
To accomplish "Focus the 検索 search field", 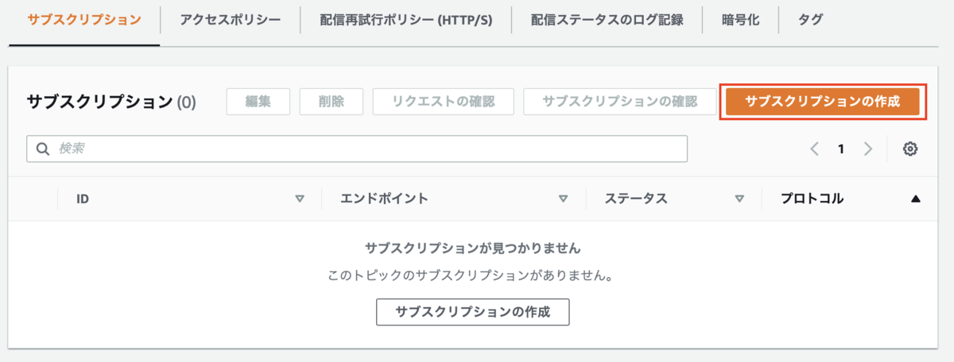I will tap(357, 148).
